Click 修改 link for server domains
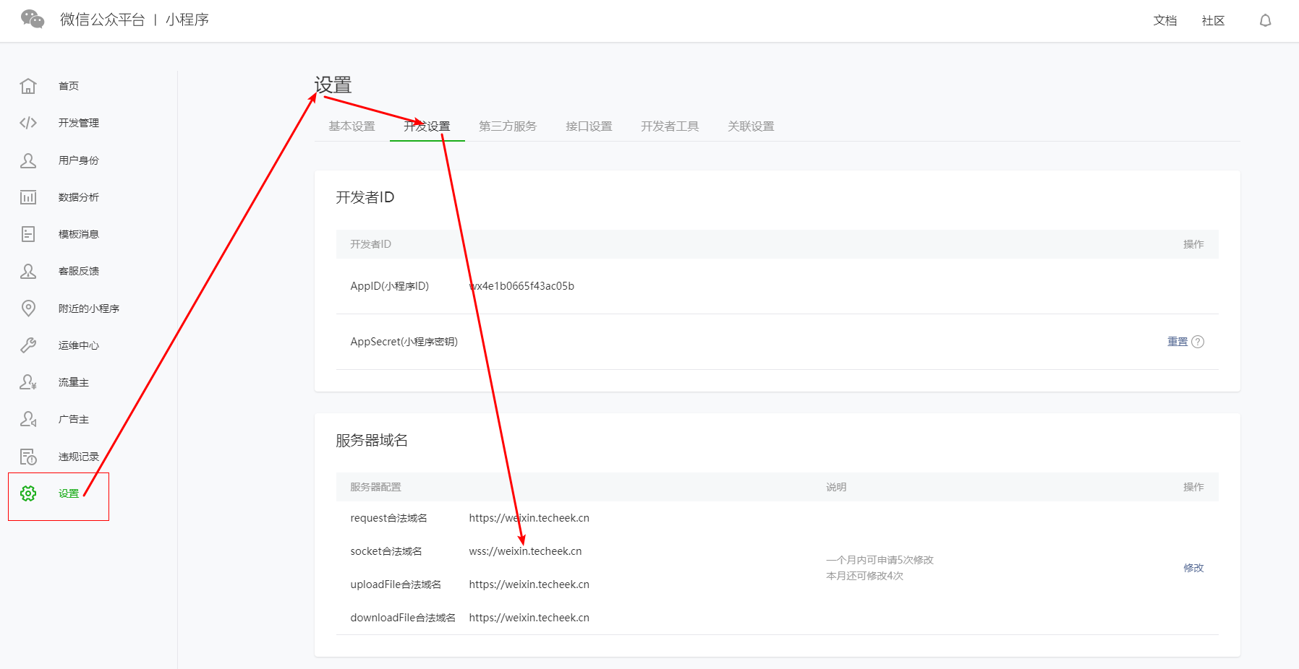Screen dimensions: 1299x669 pyautogui.click(x=1193, y=568)
